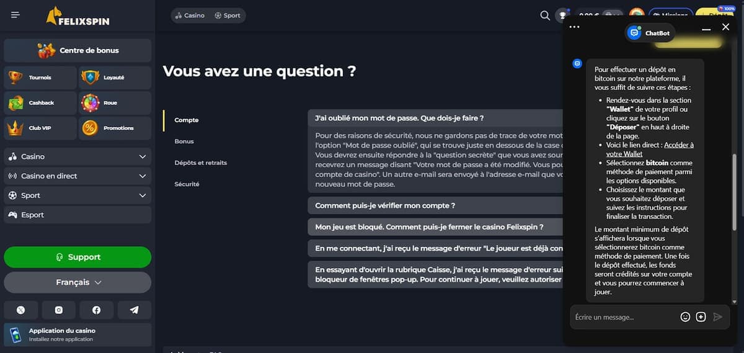The height and width of the screenshot is (353, 744).
Task: Expand the Casino sidebar section
Action: pyautogui.click(x=77, y=157)
